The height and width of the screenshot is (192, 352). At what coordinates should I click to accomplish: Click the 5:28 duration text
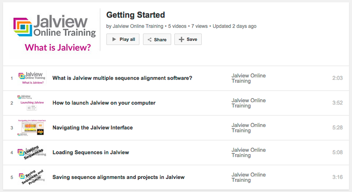(x=337, y=127)
